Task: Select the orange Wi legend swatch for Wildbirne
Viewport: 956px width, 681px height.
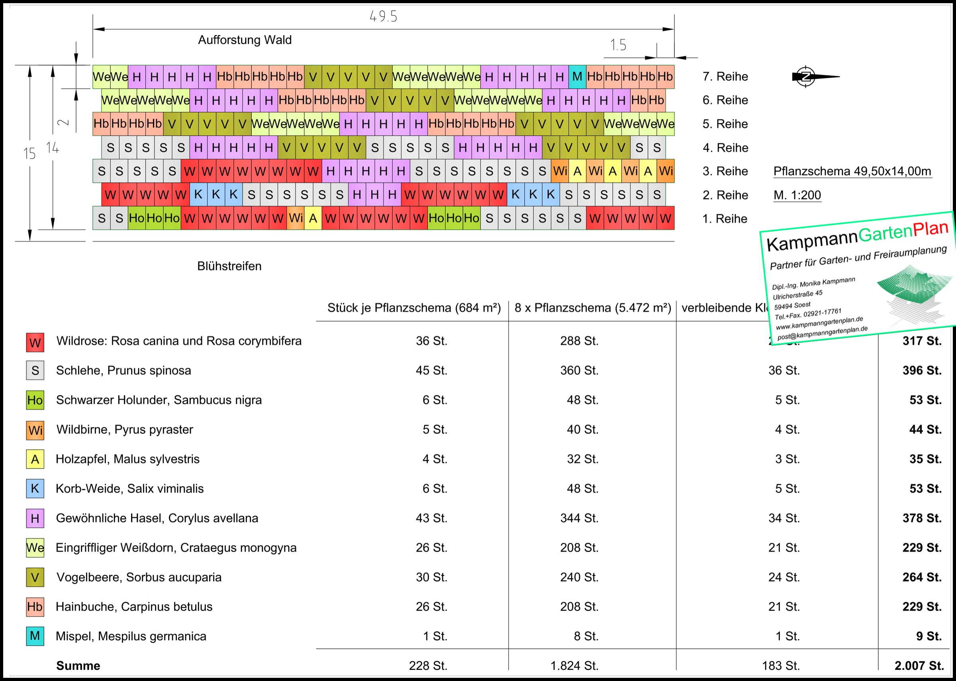Action: [x=35, y=430]
